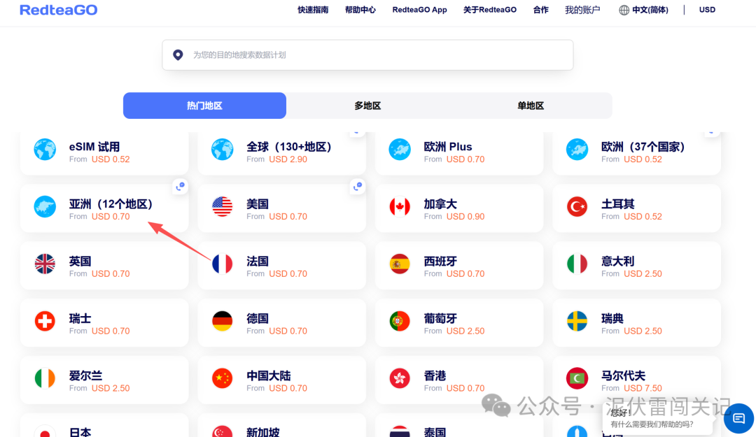Select the 香港 data plan card

coord(458,380)
